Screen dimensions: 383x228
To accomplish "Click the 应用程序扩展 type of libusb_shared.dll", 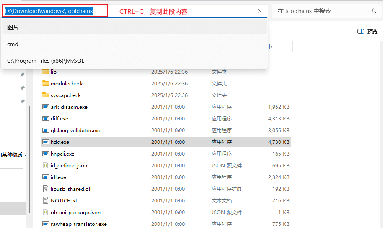I will [226, 189].
